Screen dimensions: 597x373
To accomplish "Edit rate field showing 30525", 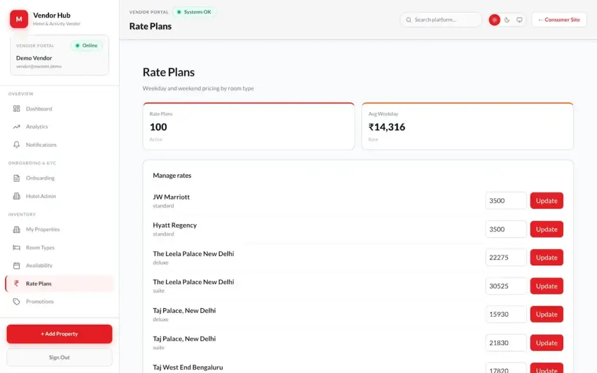I will (x=506, y=286).
